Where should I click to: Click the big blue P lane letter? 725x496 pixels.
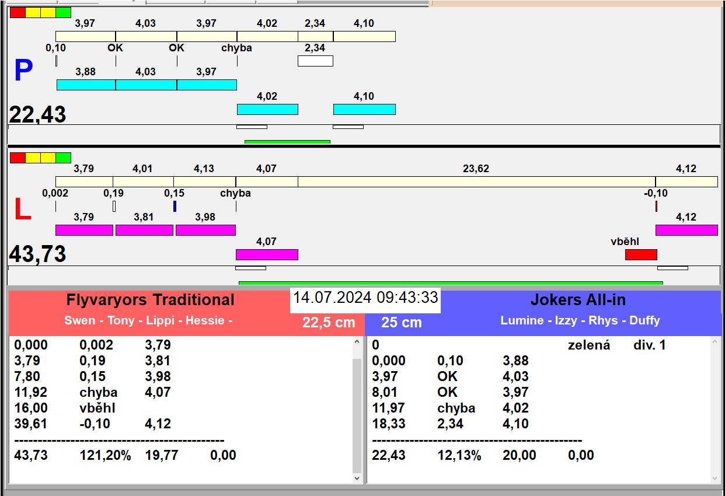pyautogui.click(x=23, y=71)
